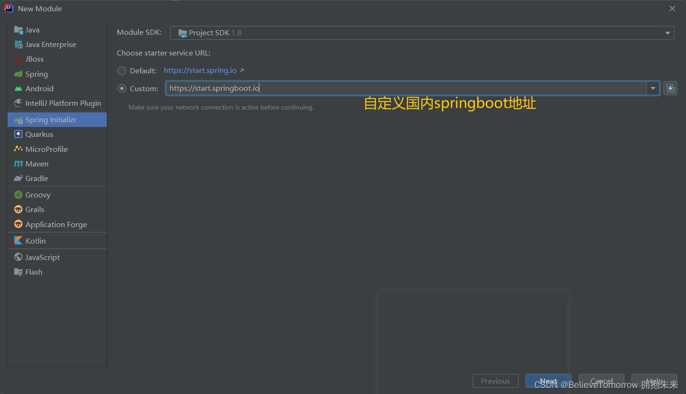Pick the Groovy icon
This screenshot has height=394, width=686.
18,195
